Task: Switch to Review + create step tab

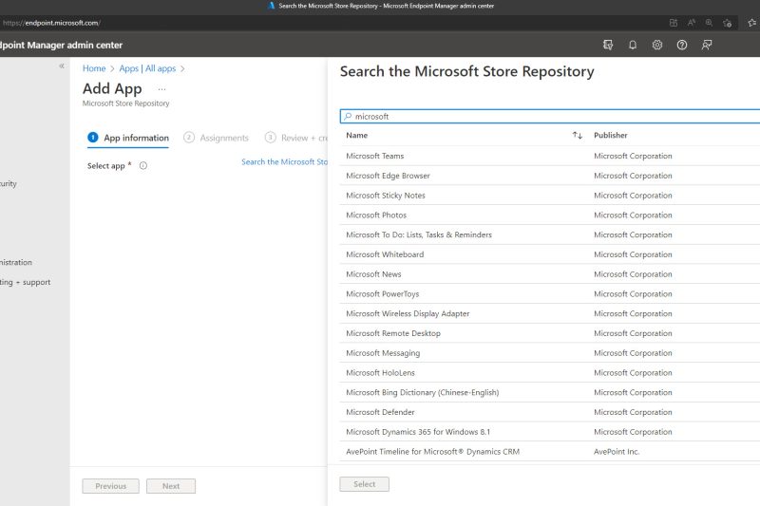Action: 296,138
